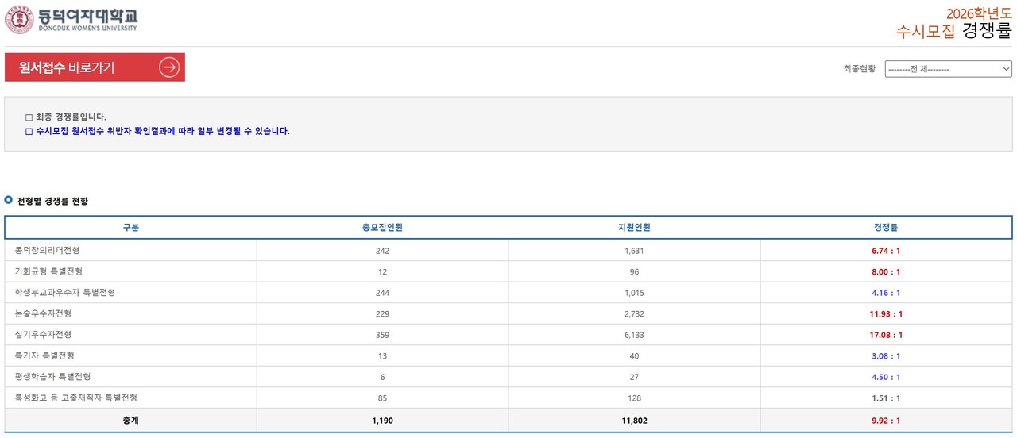
Task: Click the 27 applicants cell
Action: click(x=634, y=377)
